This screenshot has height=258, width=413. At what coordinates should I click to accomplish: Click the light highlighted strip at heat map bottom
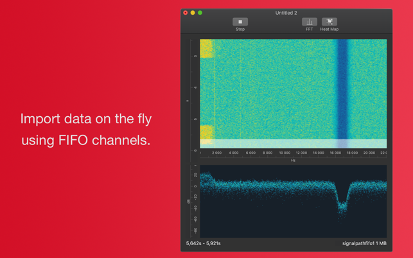click(x=293, y=144)
